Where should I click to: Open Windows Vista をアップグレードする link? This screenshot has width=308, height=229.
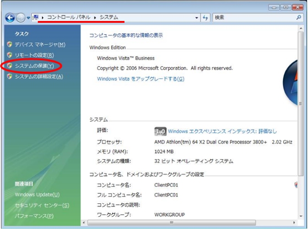(140, 79)
